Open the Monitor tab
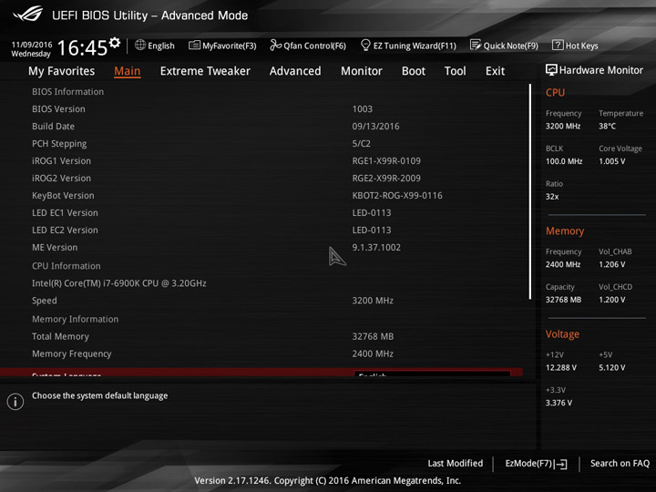 click(x=362, y=71)
